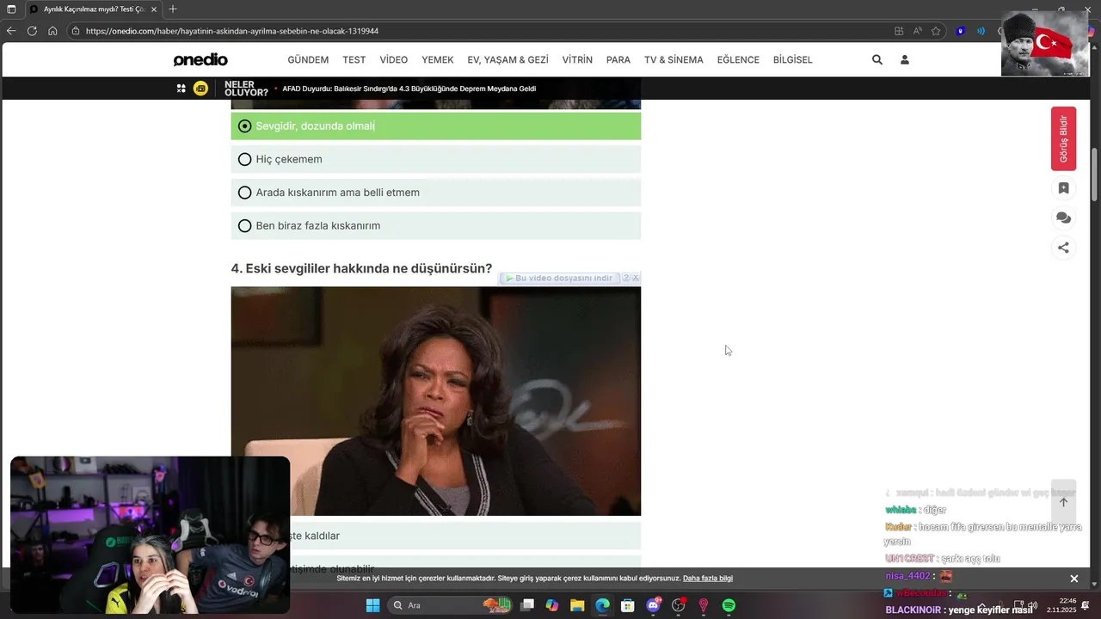Click the volume icon in system tray
Screen dimensions: 1101x619
click(1032, 605)
